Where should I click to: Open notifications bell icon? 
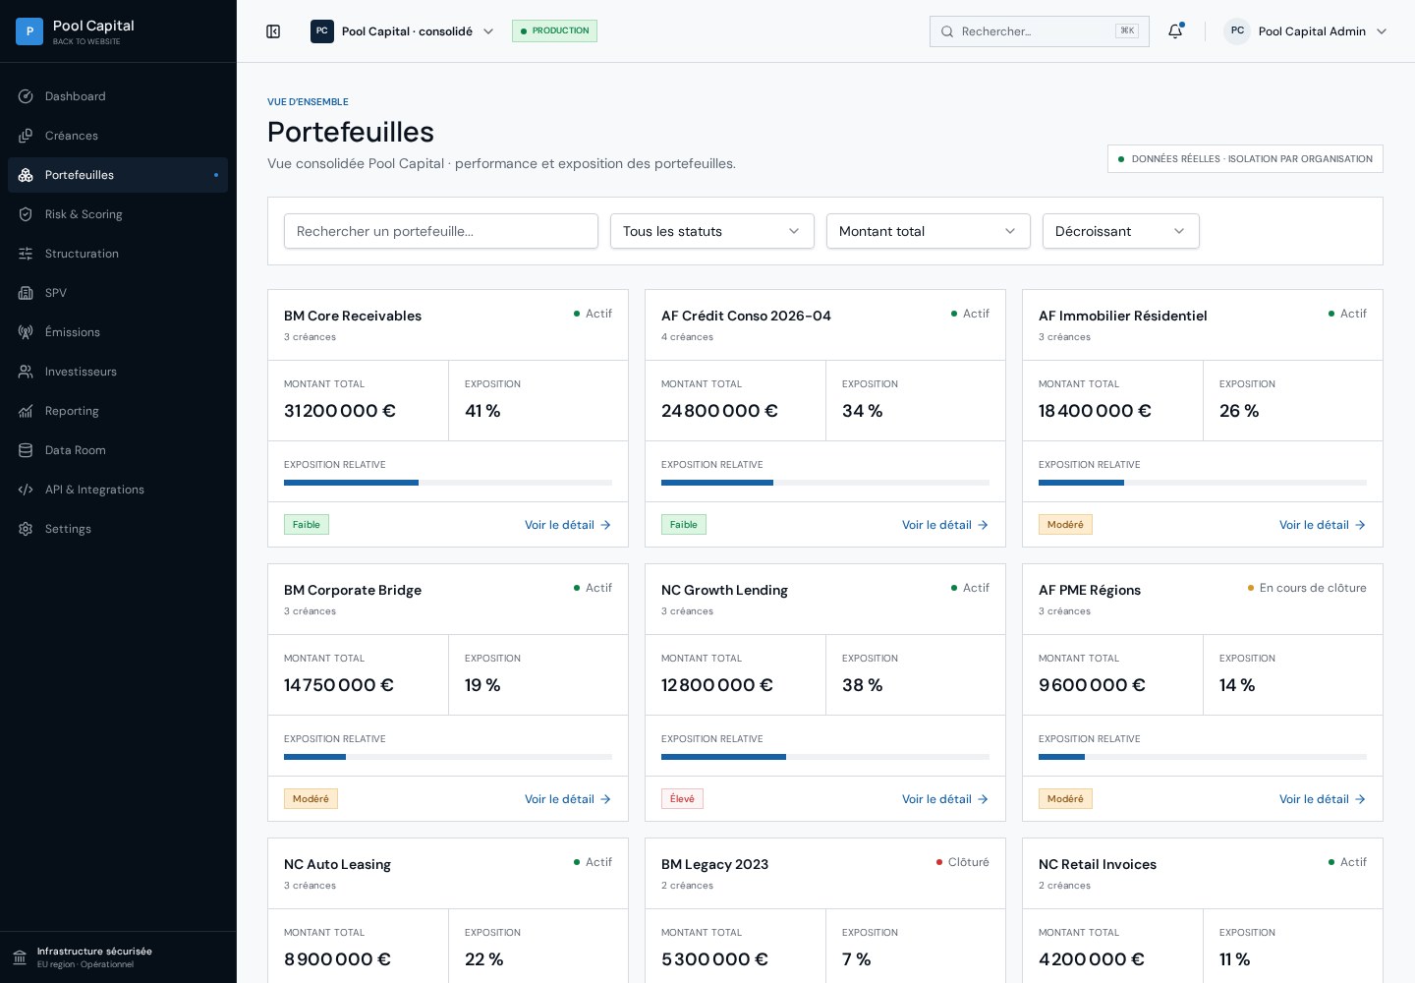1175,31
